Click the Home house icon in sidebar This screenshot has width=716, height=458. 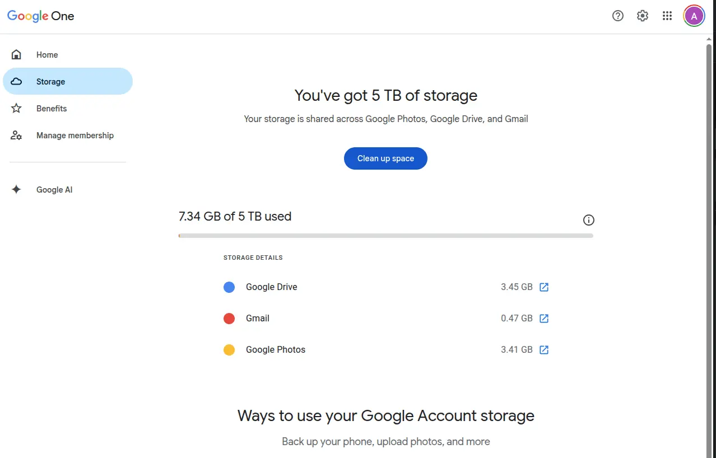point(16,54)
